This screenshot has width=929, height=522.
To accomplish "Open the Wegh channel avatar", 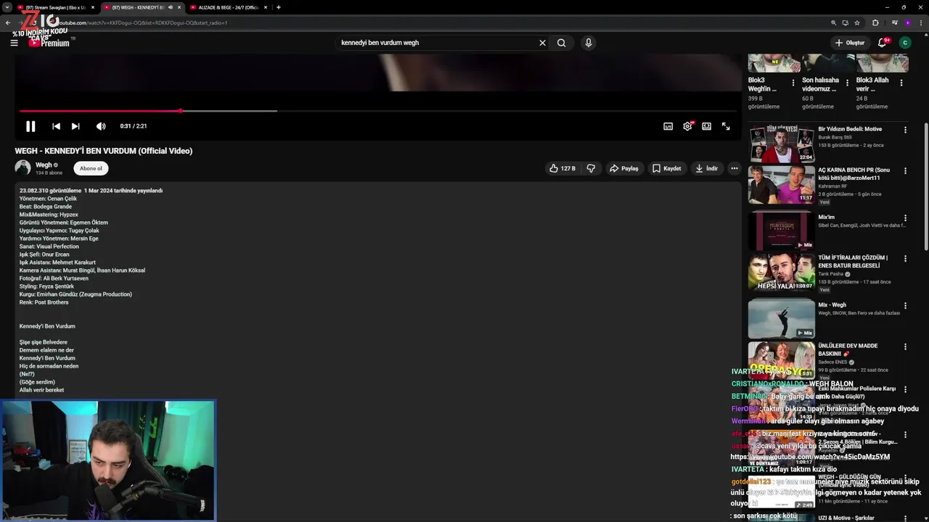I will point(23,168).
